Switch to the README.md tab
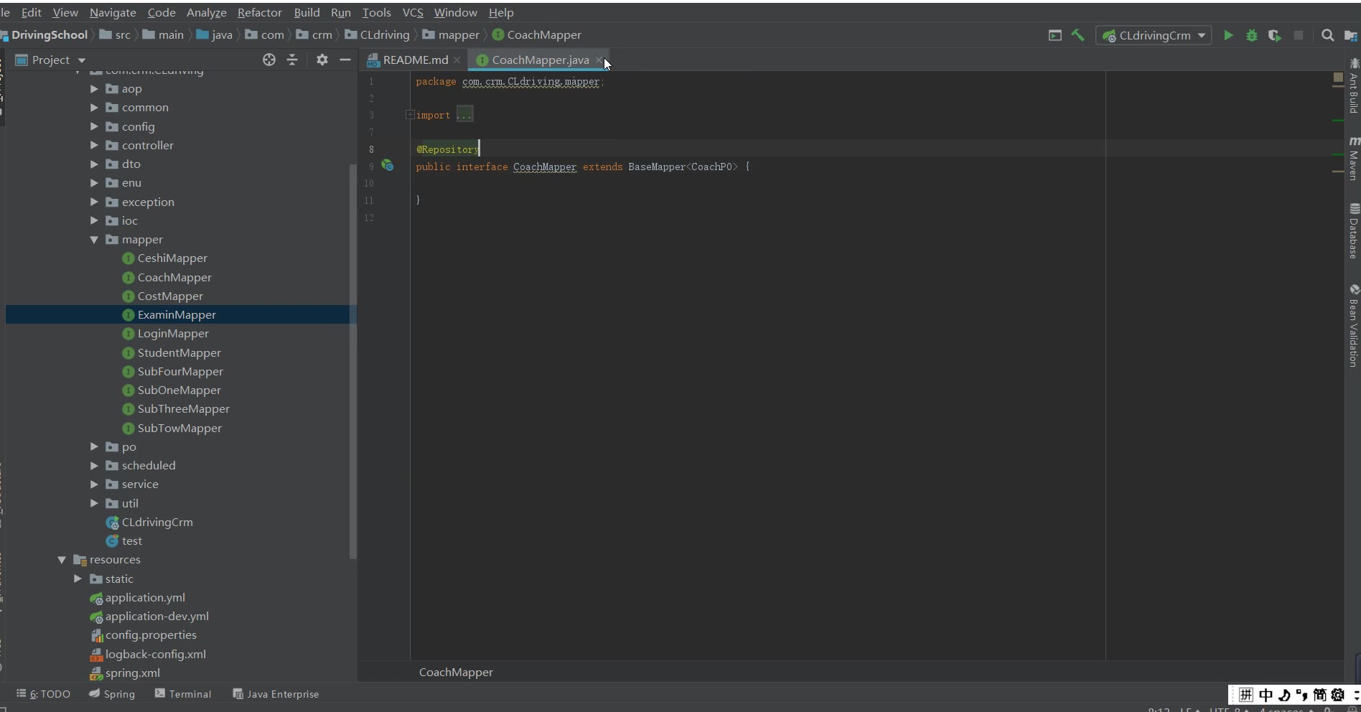The image size is (1361, 712). pyautogui.click(x=415, y=60)
